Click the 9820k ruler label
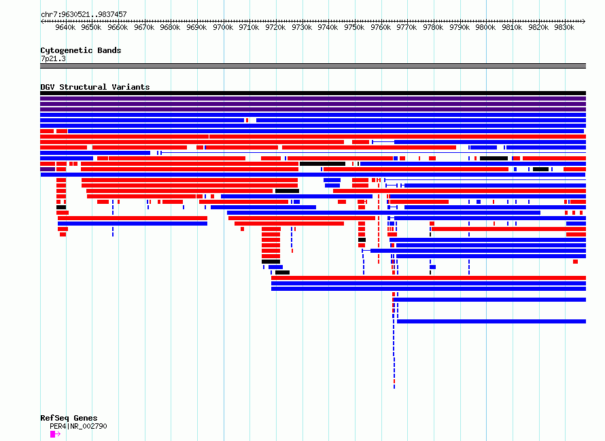Viewport: 605px width, 441px height. (x=538, y=27)
